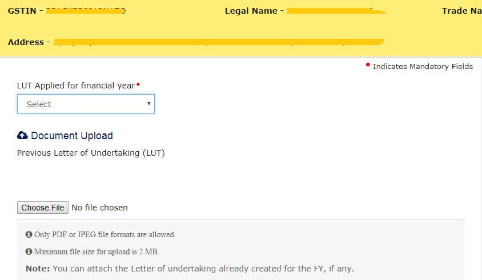Image resolution: width=482 pixels, height=280 pixels.
Task: Click the Address label in header
Action: tap(26, 42)
